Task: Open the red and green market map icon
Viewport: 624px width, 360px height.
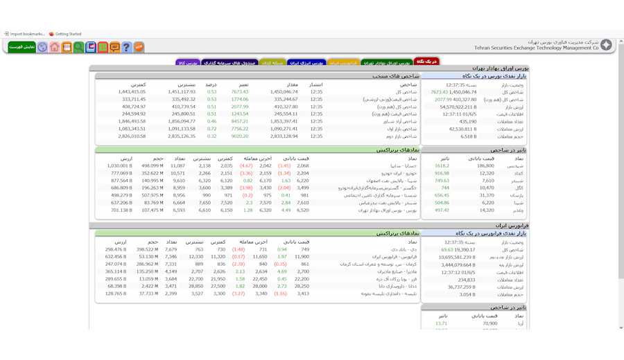Action: pos(103,47)
